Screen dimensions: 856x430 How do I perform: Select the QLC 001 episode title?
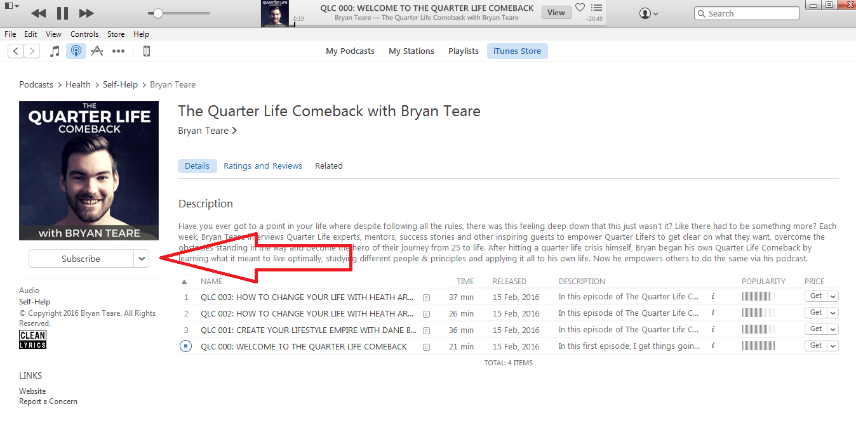pyautogui.click(x=309, y=330)
